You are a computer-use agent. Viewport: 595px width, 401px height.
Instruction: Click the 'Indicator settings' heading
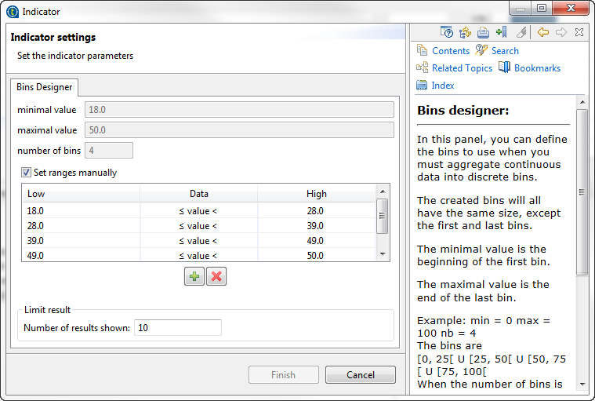pyautogui.click(x=53, y=37)
